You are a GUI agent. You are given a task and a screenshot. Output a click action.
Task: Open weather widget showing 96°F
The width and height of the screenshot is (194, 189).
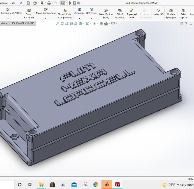click(x=178, y=185)
